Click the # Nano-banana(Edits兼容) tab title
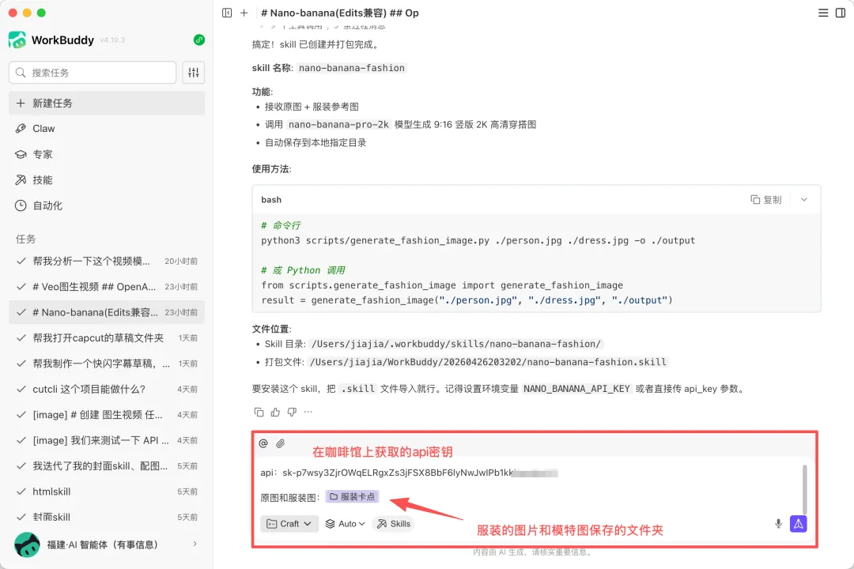The image size is (854, 569). (x=340, y=13)
